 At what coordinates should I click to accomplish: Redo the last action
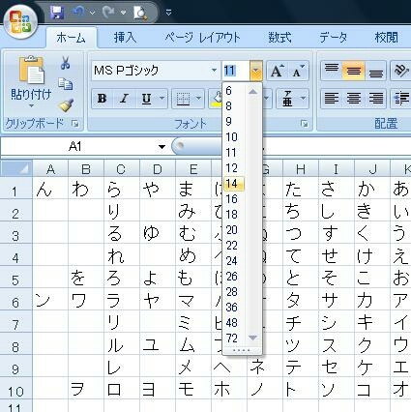(109, 13)
